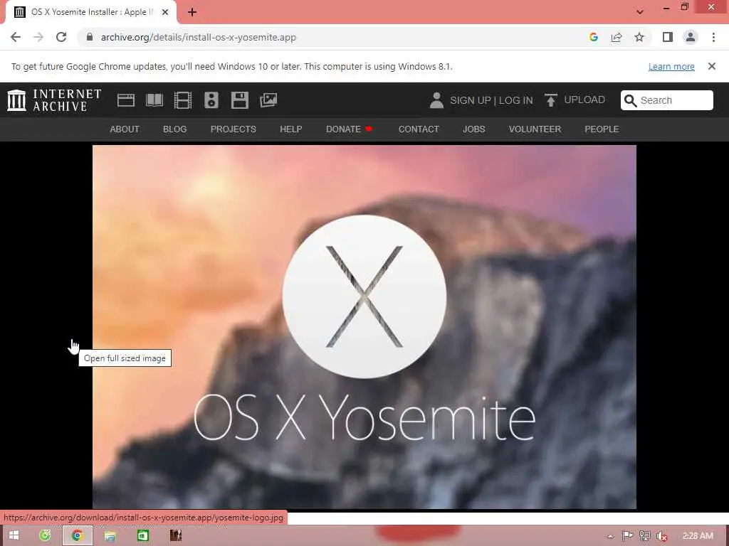The height and width of the screenshot is (546, 729).
Task: Click the user avatar icon beside Sign Up
Action: click(x=436, y=100)
